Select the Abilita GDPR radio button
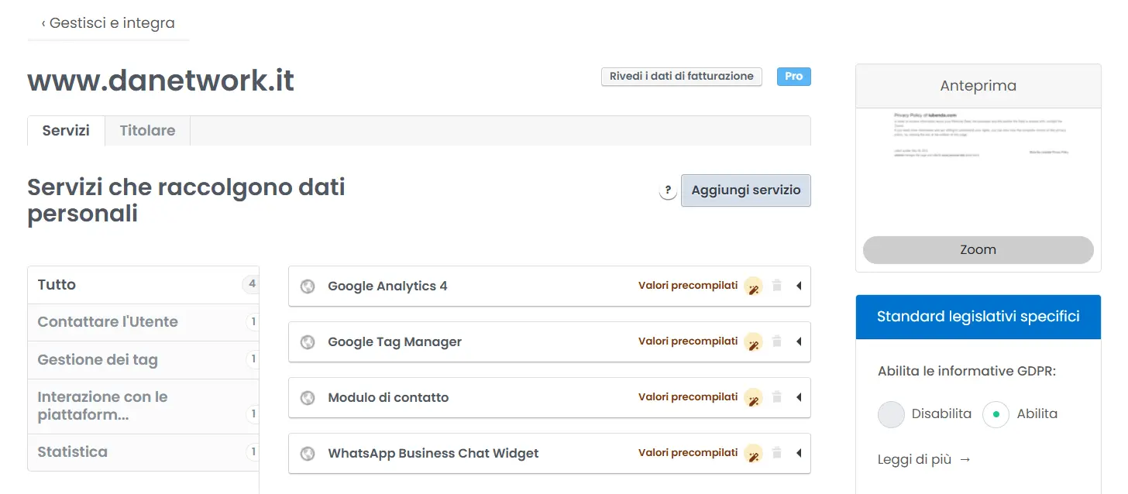Screen dimensions: 1128x494 point(996,414)
